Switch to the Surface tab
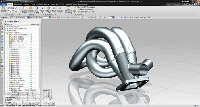 click(26, 4)
